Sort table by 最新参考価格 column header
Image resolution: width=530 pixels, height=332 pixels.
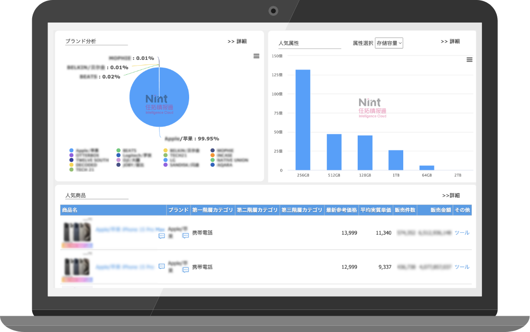coord(341,210)
